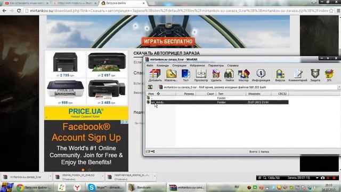Click the Найти (Find) binoculars icon
The width and height of the screenshot is (341, 192).
click(x=230, y=75)
